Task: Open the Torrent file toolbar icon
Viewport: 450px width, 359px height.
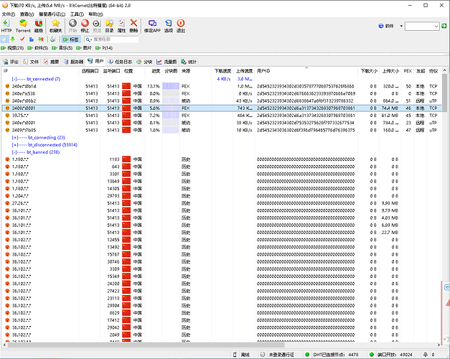Action: [23, 23]
